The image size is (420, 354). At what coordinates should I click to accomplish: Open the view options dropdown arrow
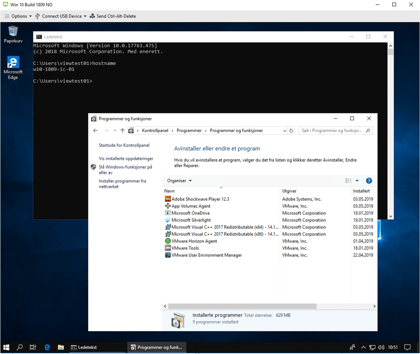click(357, 181)
